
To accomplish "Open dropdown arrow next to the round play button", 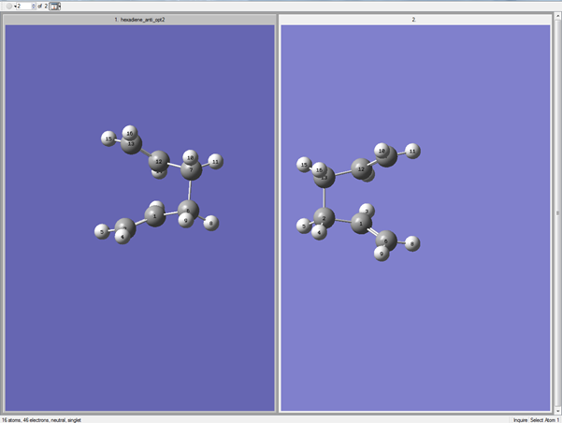I will (x=15, y=7).
